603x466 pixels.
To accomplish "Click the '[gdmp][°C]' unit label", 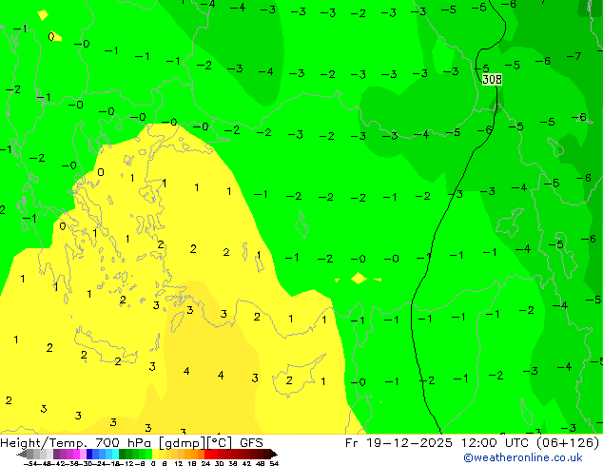I will point(196,443).
